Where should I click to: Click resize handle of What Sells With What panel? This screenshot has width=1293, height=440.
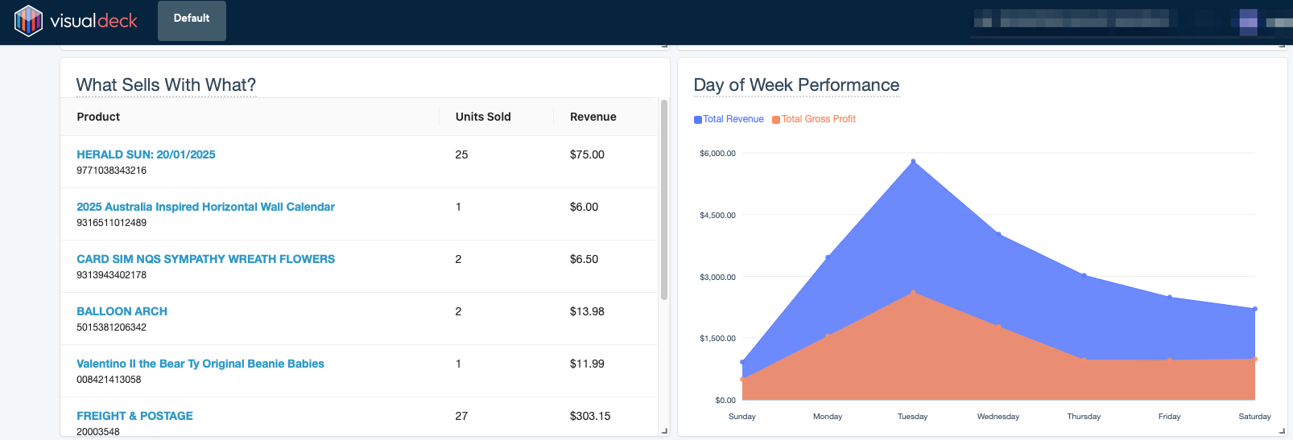pyautogui.click(x=664, y=431)
